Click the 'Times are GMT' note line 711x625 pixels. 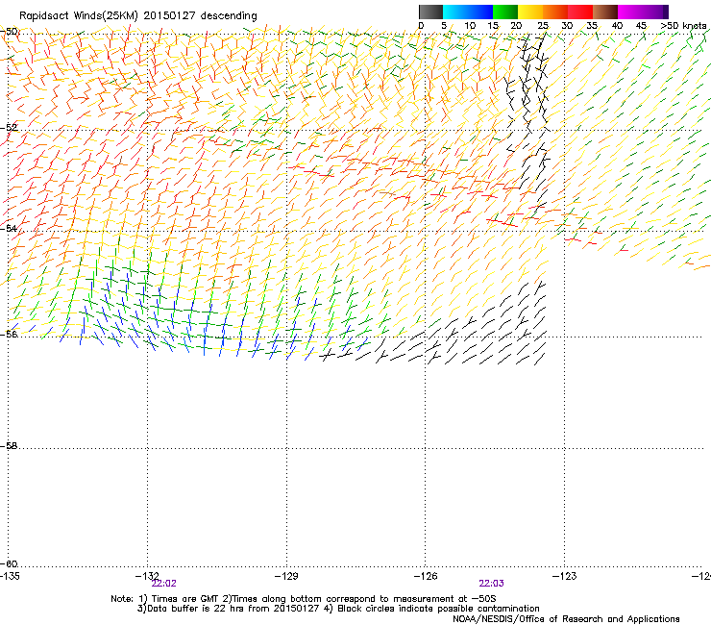coord(304,599)
